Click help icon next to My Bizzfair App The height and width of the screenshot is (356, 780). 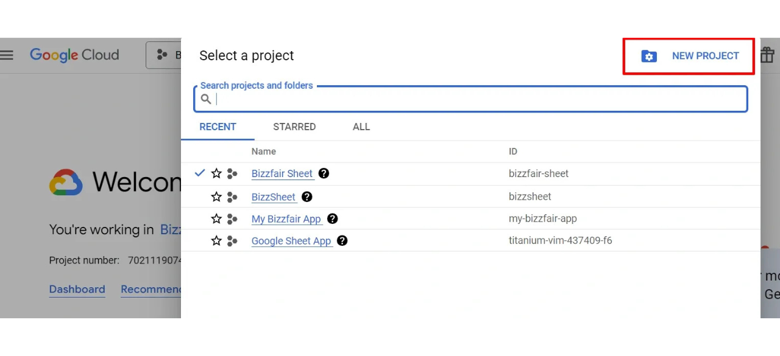point(332,218)
